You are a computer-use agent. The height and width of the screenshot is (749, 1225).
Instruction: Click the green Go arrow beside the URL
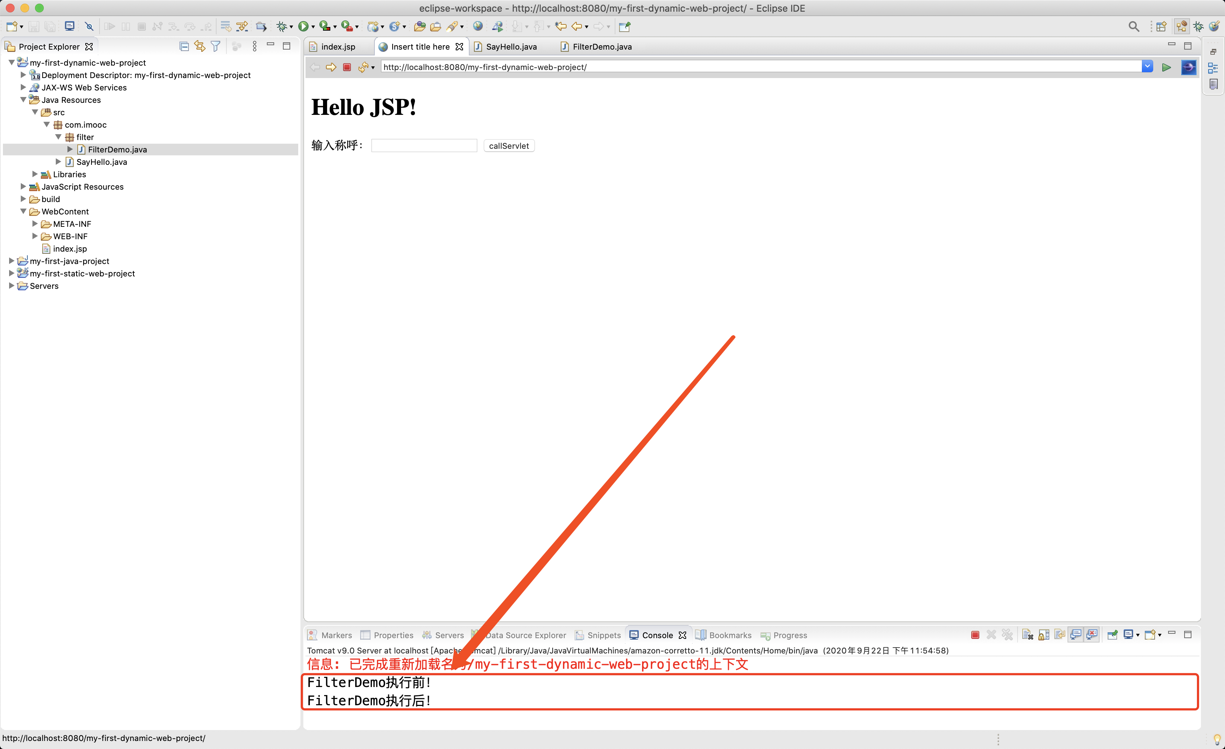[1166, 67]
